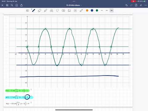Image resolution: width=148 pixels, height=111 pixels.
Task: Open the share and export menu
Action: tap(21, 5)
